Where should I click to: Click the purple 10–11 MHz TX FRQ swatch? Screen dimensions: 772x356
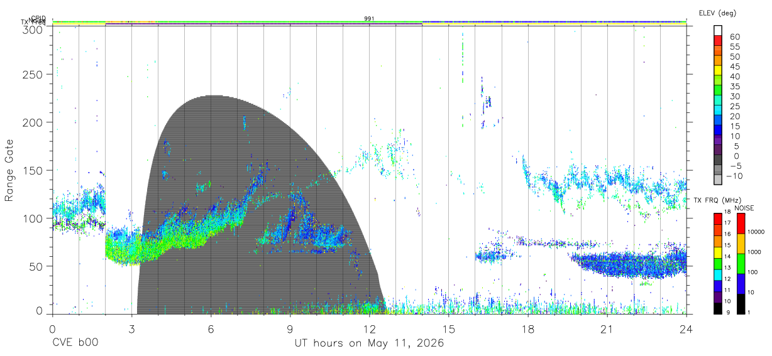pos(718,297)
